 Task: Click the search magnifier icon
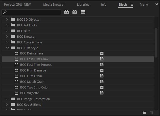[x=5, y=12]
